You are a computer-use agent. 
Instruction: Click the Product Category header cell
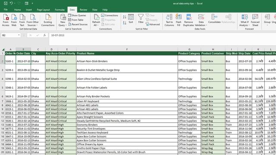click(x=189, y=53)
